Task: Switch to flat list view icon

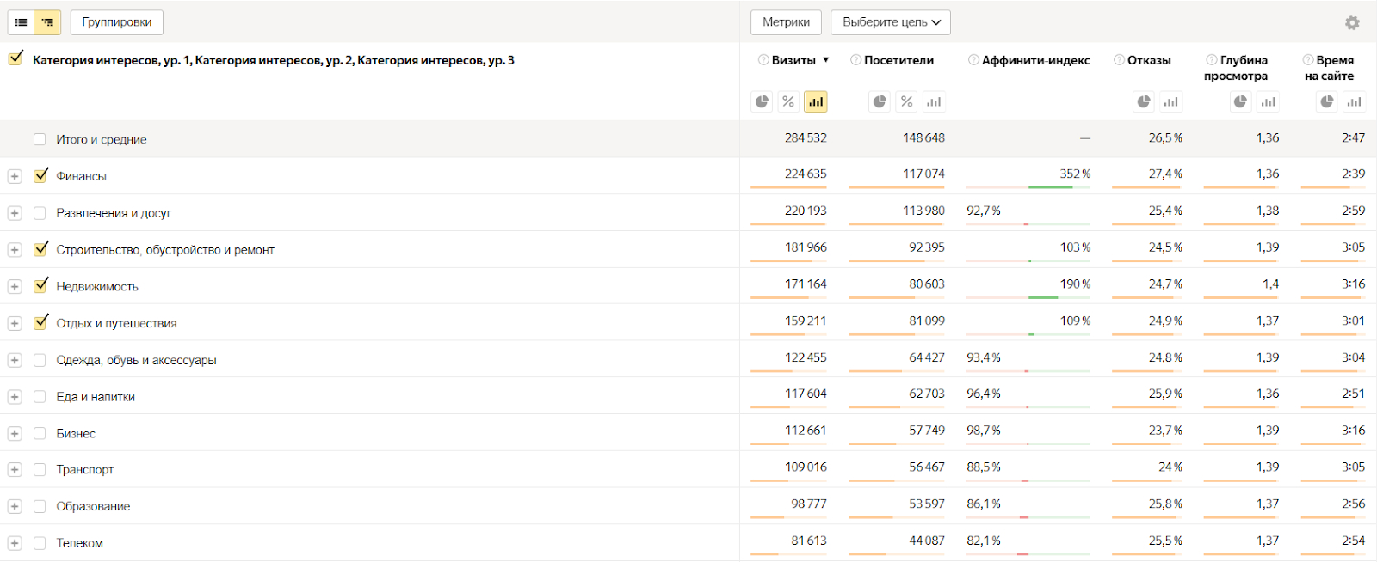Action: 22,22
